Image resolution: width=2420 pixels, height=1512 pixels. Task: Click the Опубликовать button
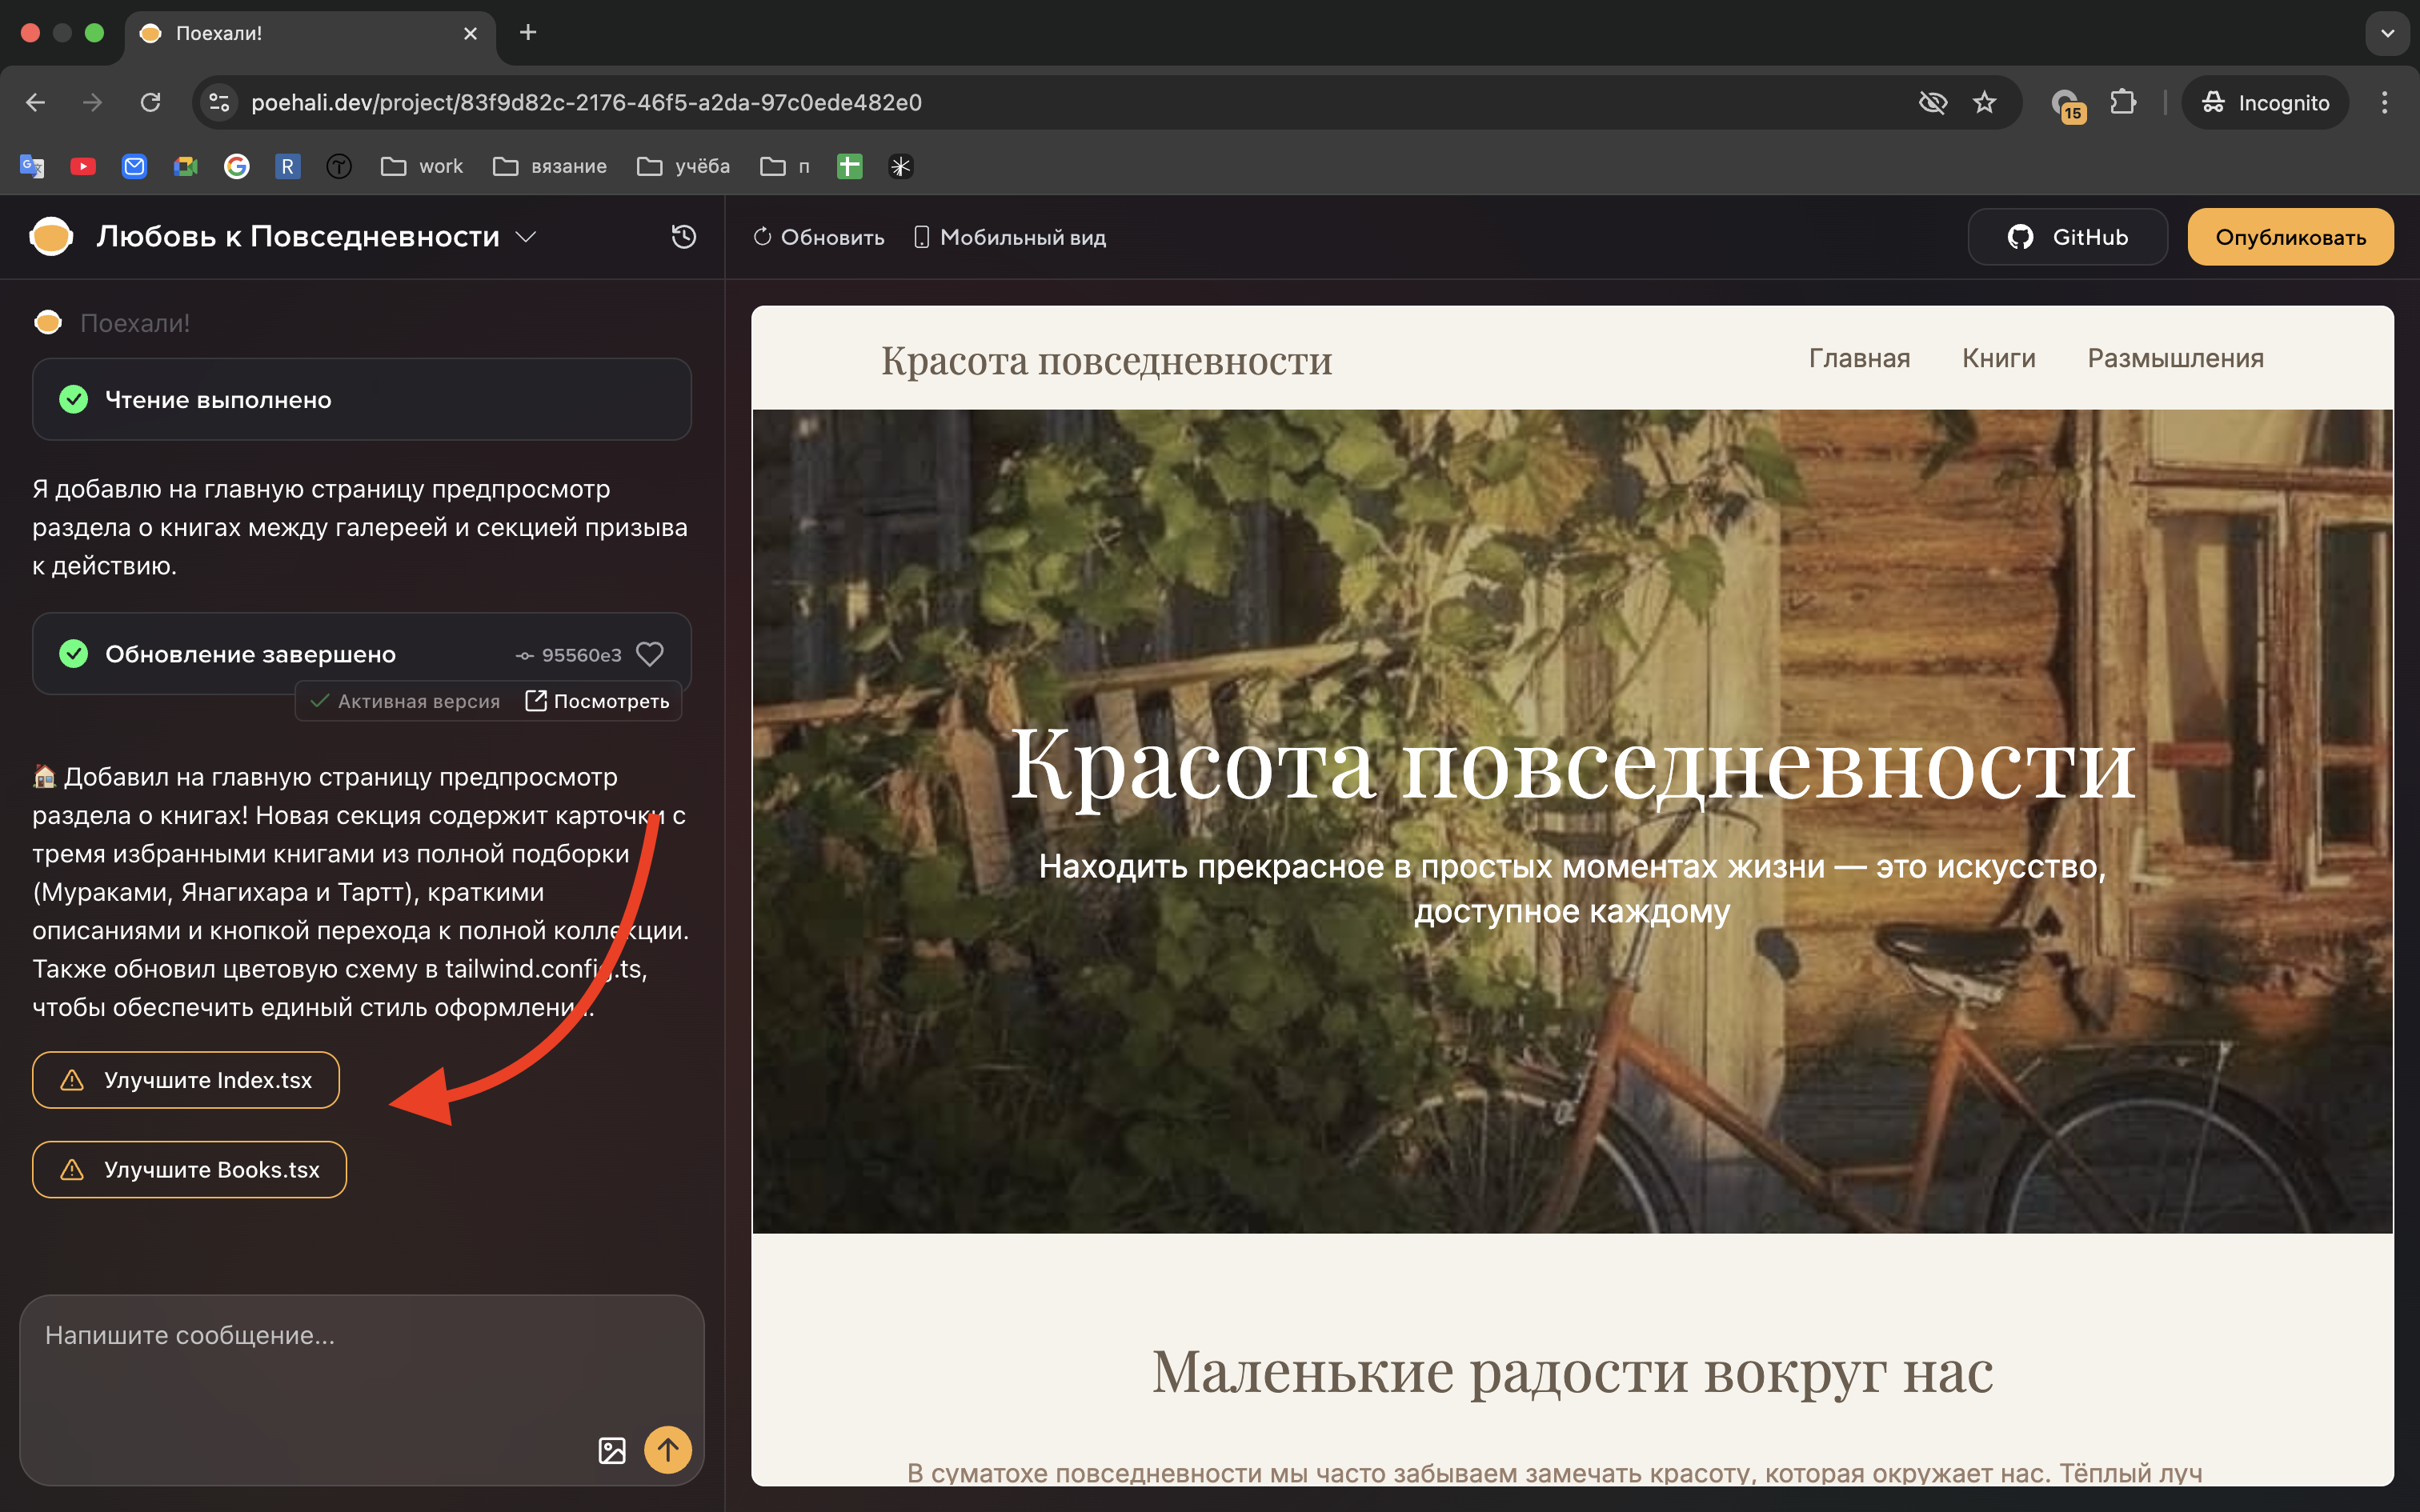click(2290, 236)
